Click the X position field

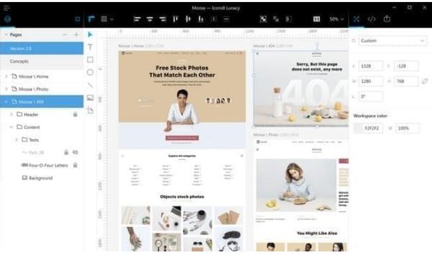tap(370, 66)
